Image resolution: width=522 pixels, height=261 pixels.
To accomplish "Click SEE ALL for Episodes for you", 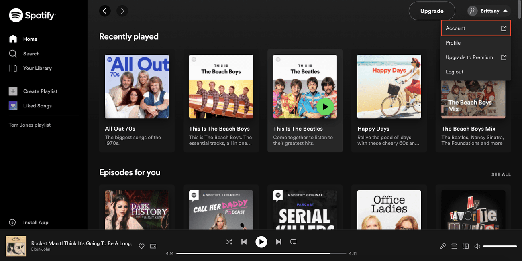I will coord(501,174).
